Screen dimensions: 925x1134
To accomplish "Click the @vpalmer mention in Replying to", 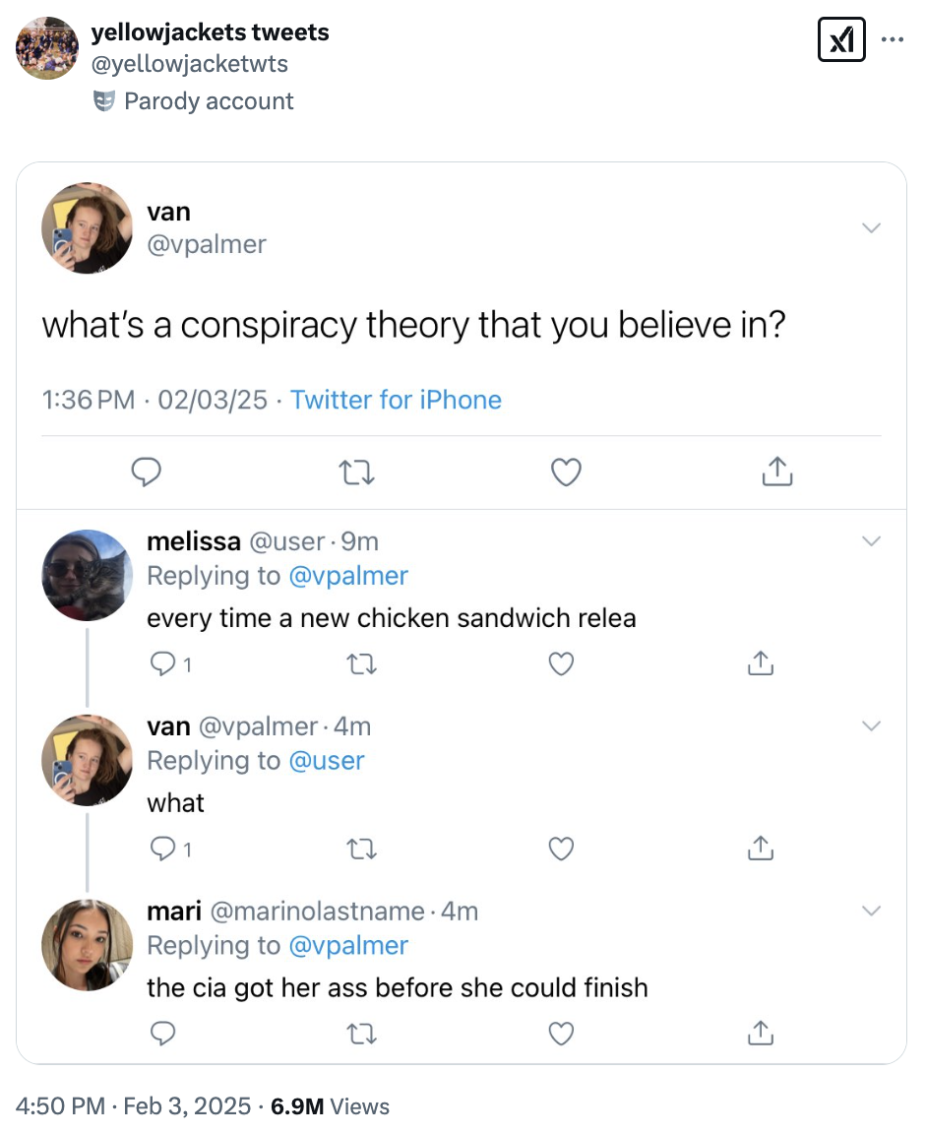I will click(x=349, y=575).
